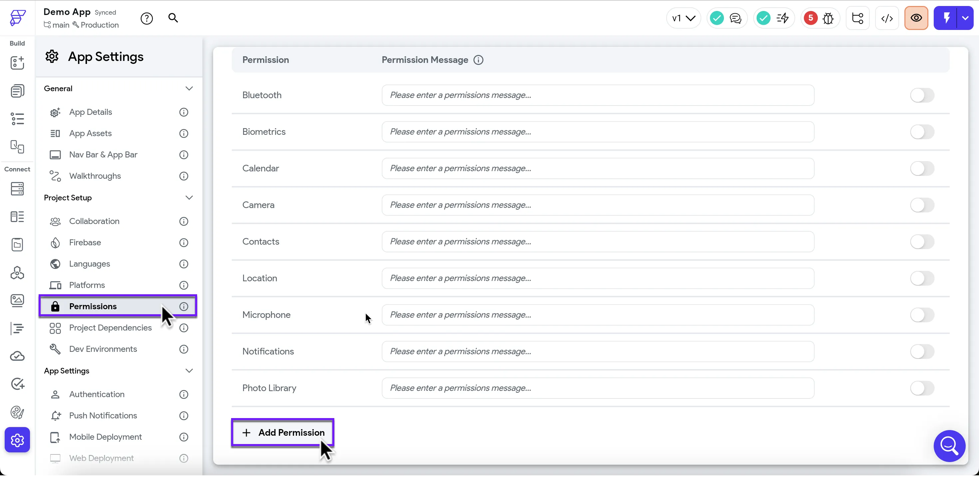Screen dimensions: 979x480
Task: Click the help question mark icon
Action: (146, 18)
